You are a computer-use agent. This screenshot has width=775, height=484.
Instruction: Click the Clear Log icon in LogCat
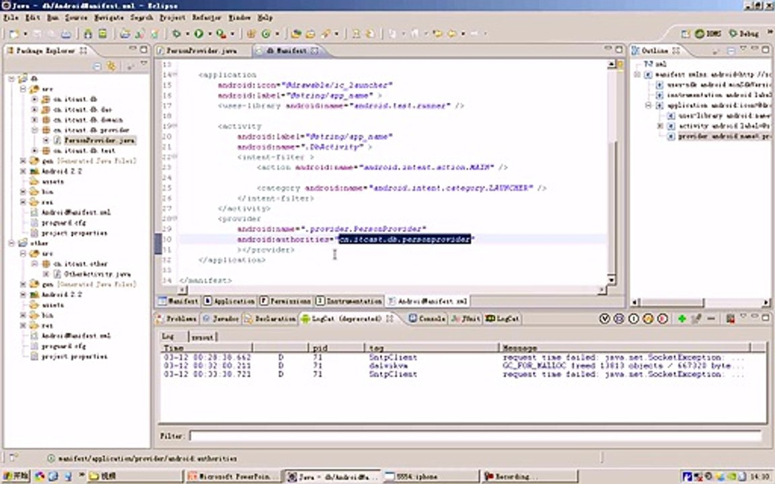[x=730, y=319]
